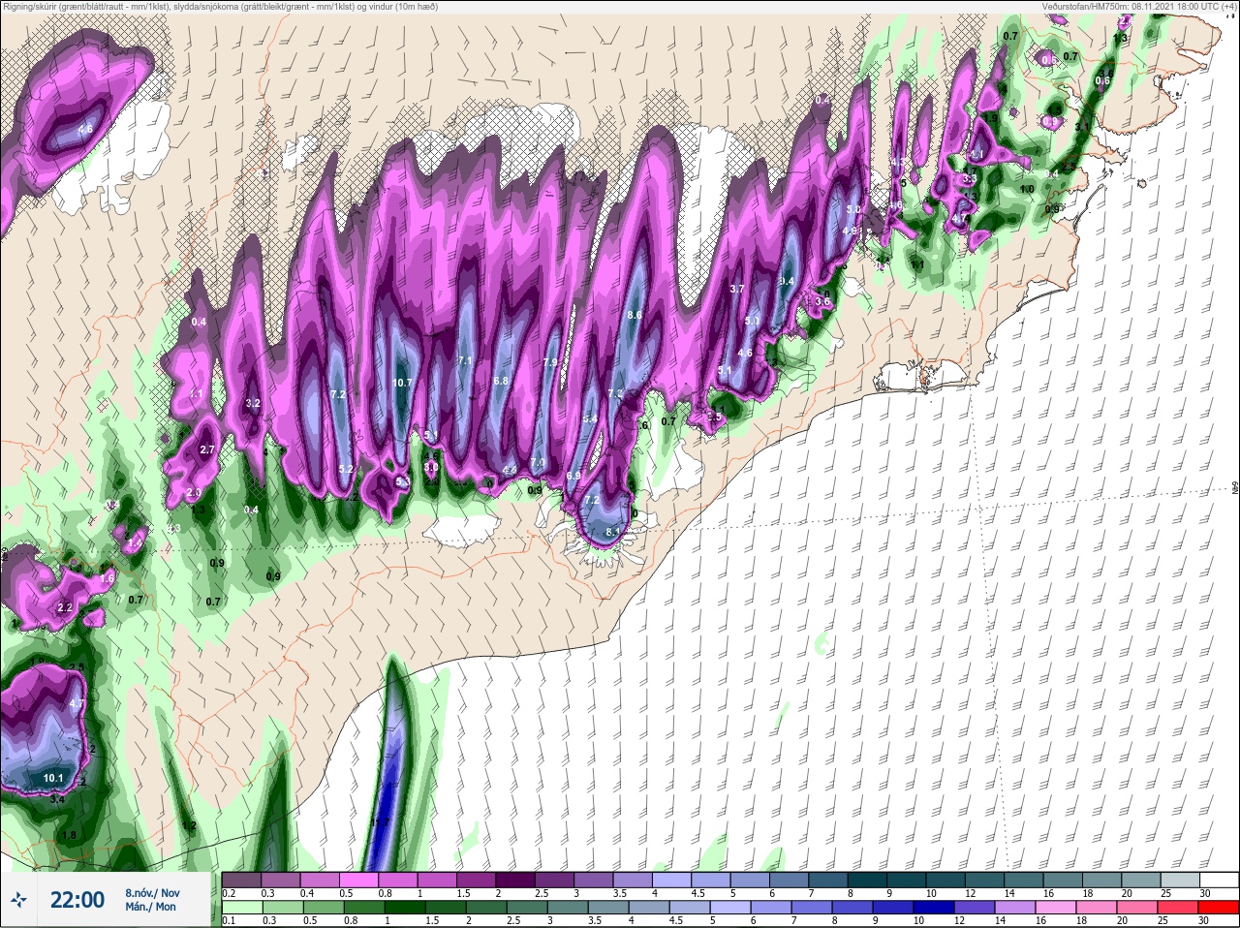
Task: Click the bright pink swatch labelled 0.5 in upper legend
Action: 360,879
